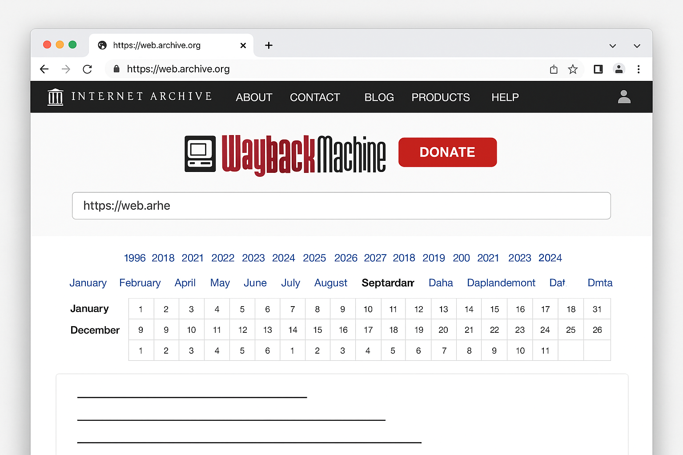
Task: Click day 17 in the January calendar row
Action: pyautogui.click(x=545, y=309)
